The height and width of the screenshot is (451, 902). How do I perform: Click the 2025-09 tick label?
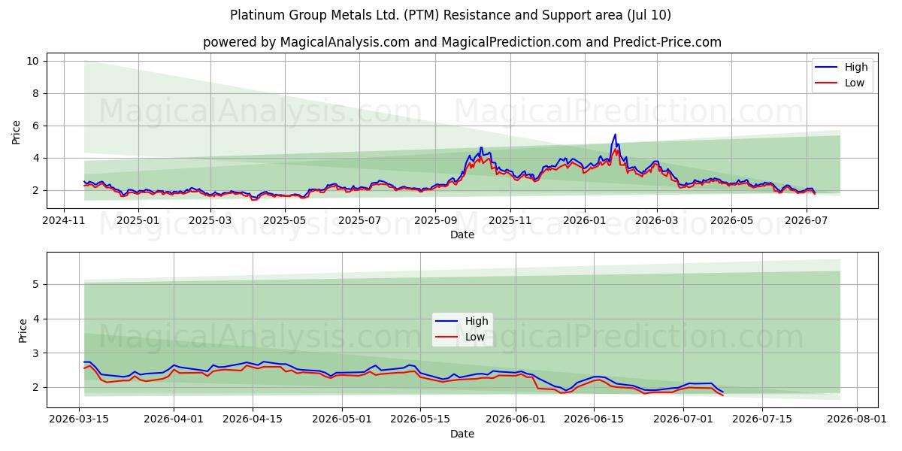(x=436, y=220)
